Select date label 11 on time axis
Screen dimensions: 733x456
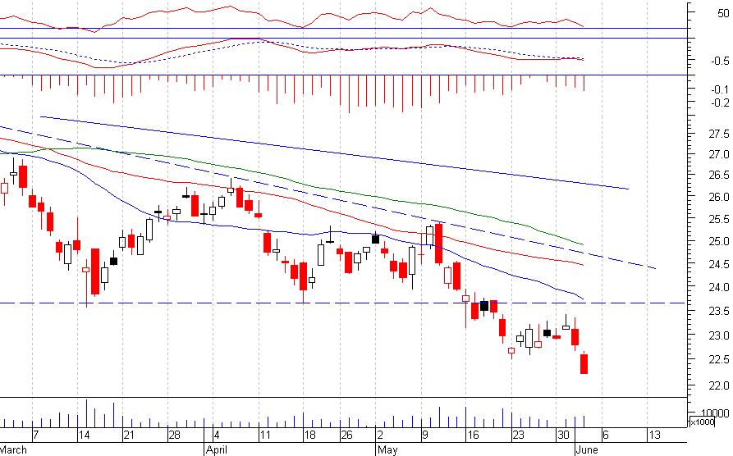[264, 435]
